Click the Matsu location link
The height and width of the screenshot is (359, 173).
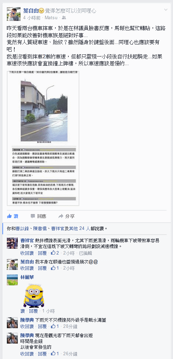(x=51, y=17)
